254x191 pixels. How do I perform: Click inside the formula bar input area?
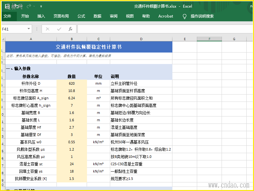click(x=165, y=29)
